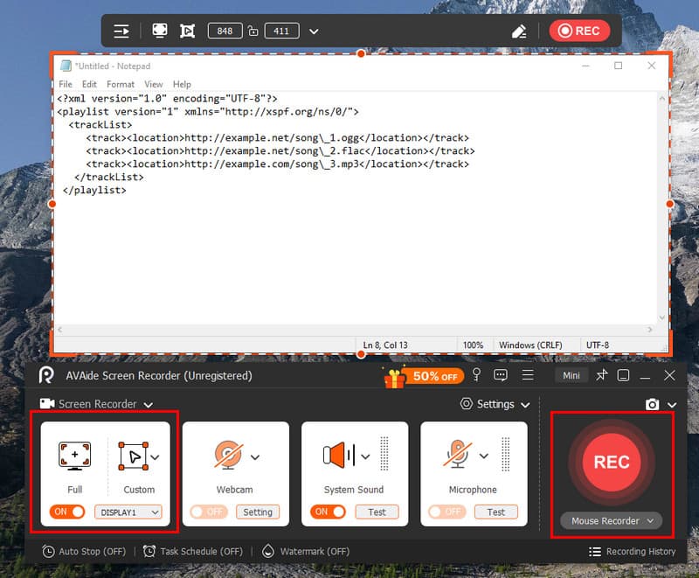
Task: Click the recording width field showing 848
Action: pyautogui.click(x=225, y=31)
